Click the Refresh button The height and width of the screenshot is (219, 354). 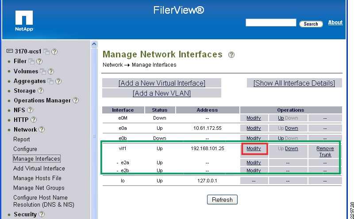(x=222, y=200)
